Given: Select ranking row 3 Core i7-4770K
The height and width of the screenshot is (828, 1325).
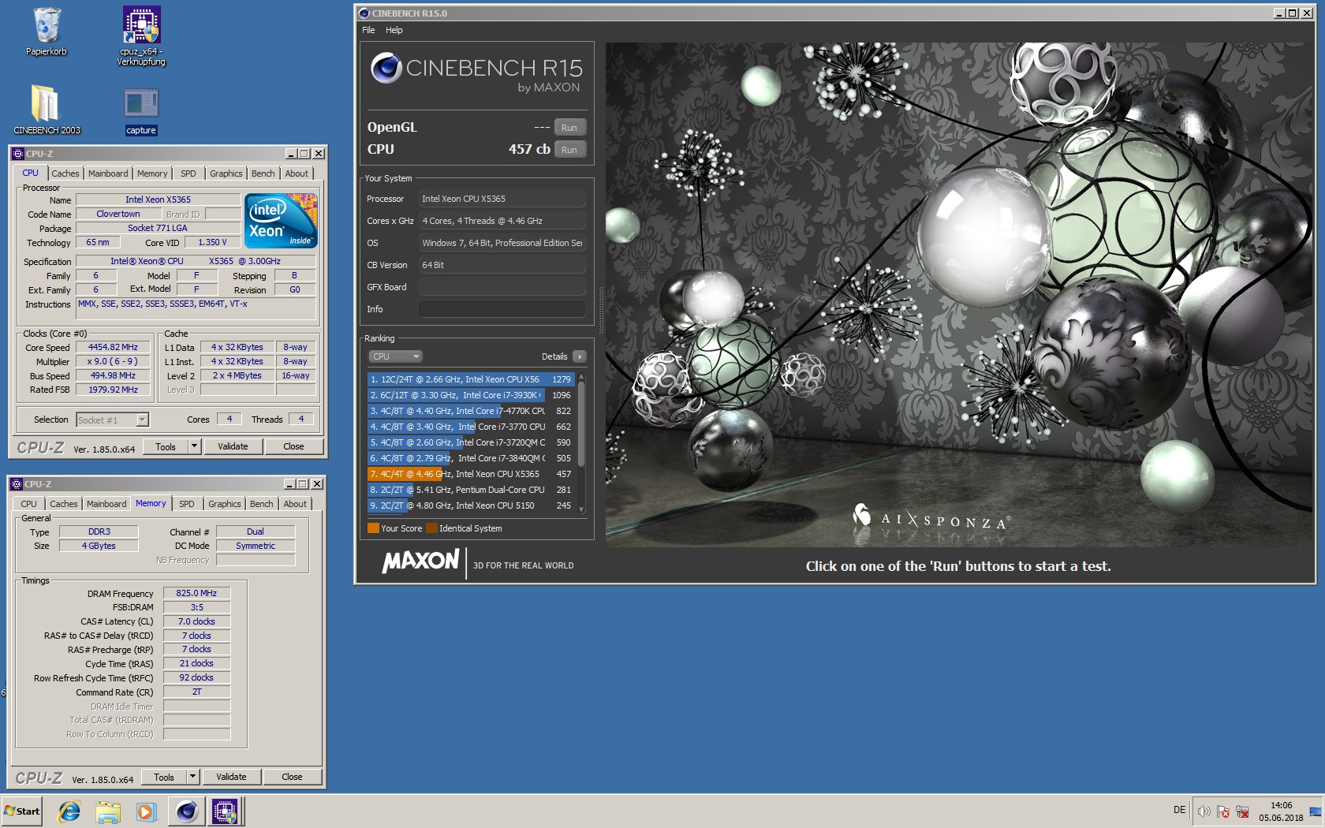Looking at the screenshot, I should pyautogui.click(x=471, y=411).
